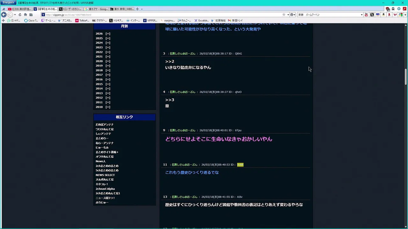Open the Cisco T... bookmark
The height and width of the screenshot is (229, 408).
click(31, 21)
